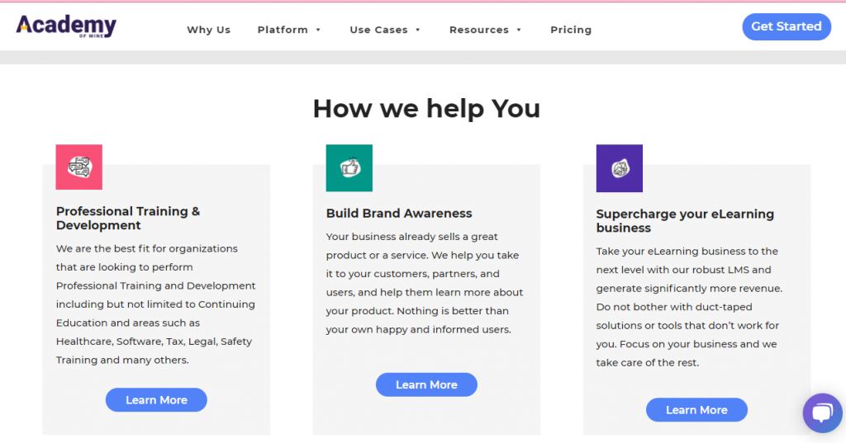
Task: Select the Build Brand Awareness heading
Action: coord(399,214)
